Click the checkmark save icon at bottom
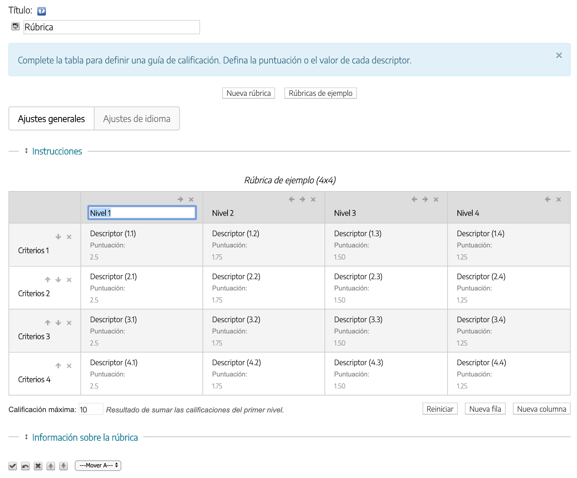 pyautogui.click(x=13, y=466)
